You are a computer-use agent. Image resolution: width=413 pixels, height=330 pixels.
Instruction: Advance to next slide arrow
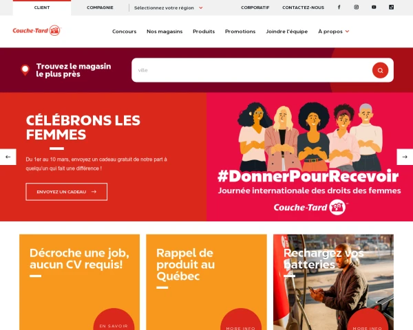pos(405,157)
